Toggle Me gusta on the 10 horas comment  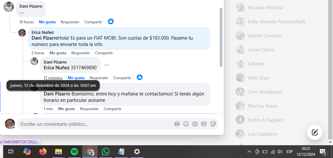click(47, 22)
